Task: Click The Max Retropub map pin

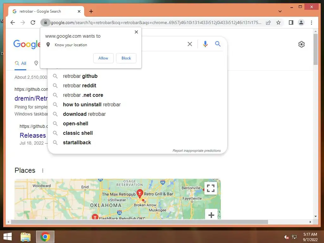Action: coord(140,194)
